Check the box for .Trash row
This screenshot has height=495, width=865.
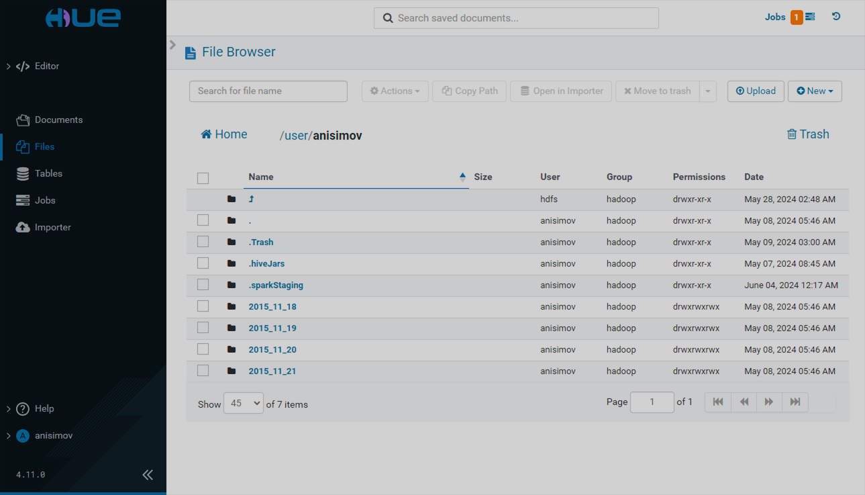[x=203, y=242]
